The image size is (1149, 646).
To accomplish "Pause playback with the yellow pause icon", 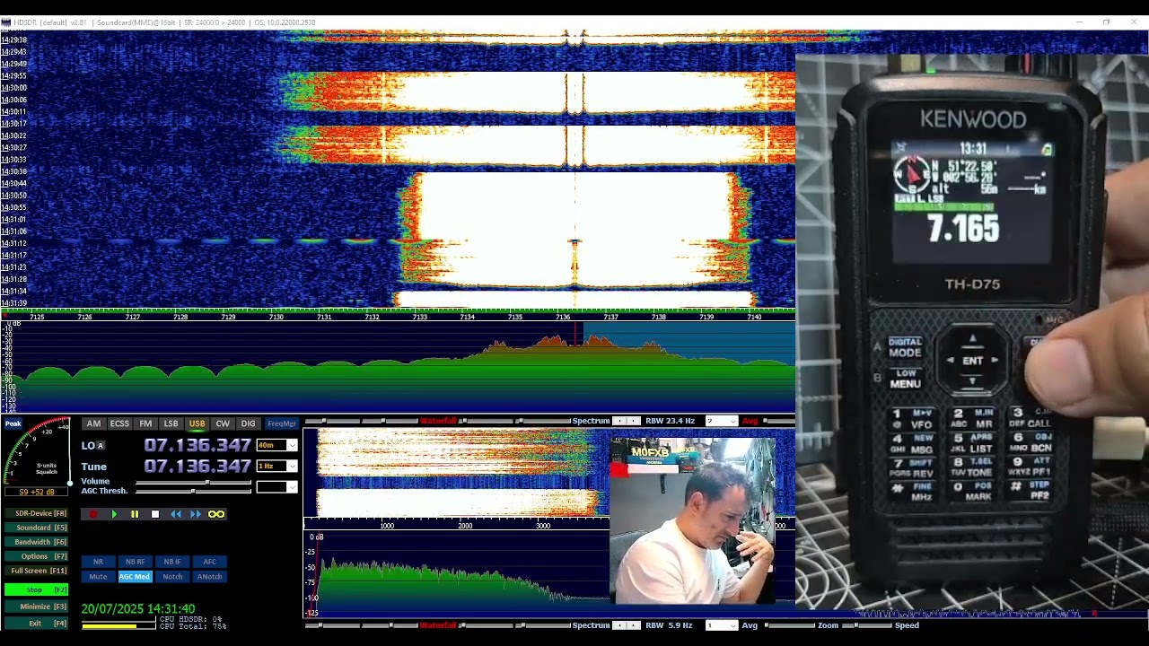I will pyautogui.click(x=135, y=514).
